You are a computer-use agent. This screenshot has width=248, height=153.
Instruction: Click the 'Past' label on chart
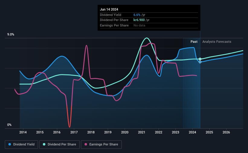(194, 42)
